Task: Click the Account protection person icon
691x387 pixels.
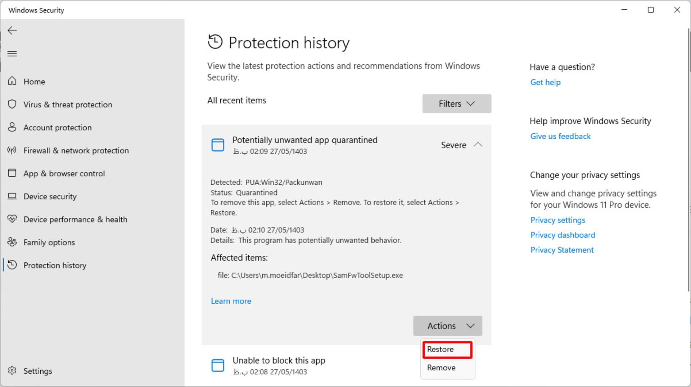Action: pos(12,127)
